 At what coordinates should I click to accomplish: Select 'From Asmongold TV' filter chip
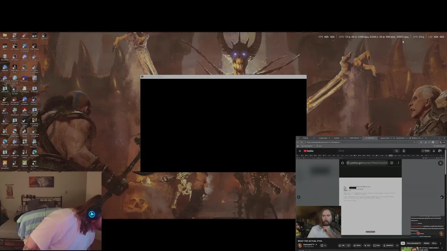pos(414,243)
